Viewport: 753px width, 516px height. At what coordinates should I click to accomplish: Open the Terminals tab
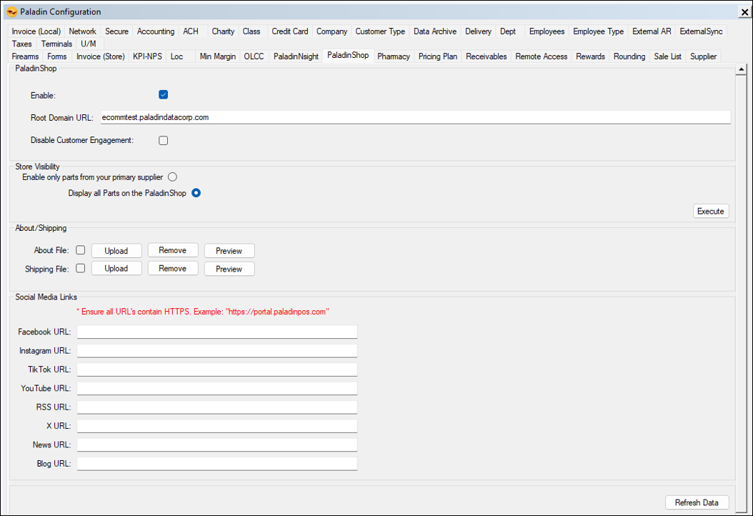click(56, 44)
